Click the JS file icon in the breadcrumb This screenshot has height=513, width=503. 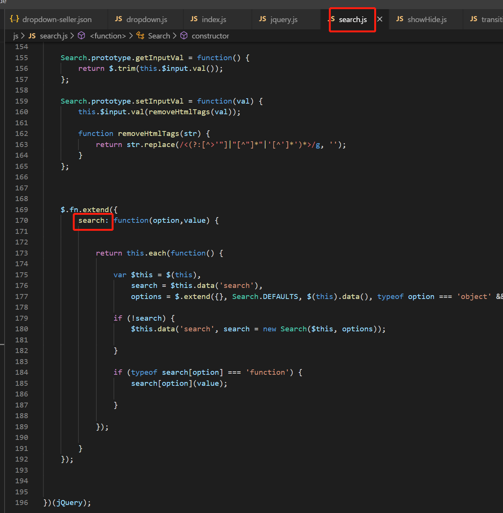point(32,36)
